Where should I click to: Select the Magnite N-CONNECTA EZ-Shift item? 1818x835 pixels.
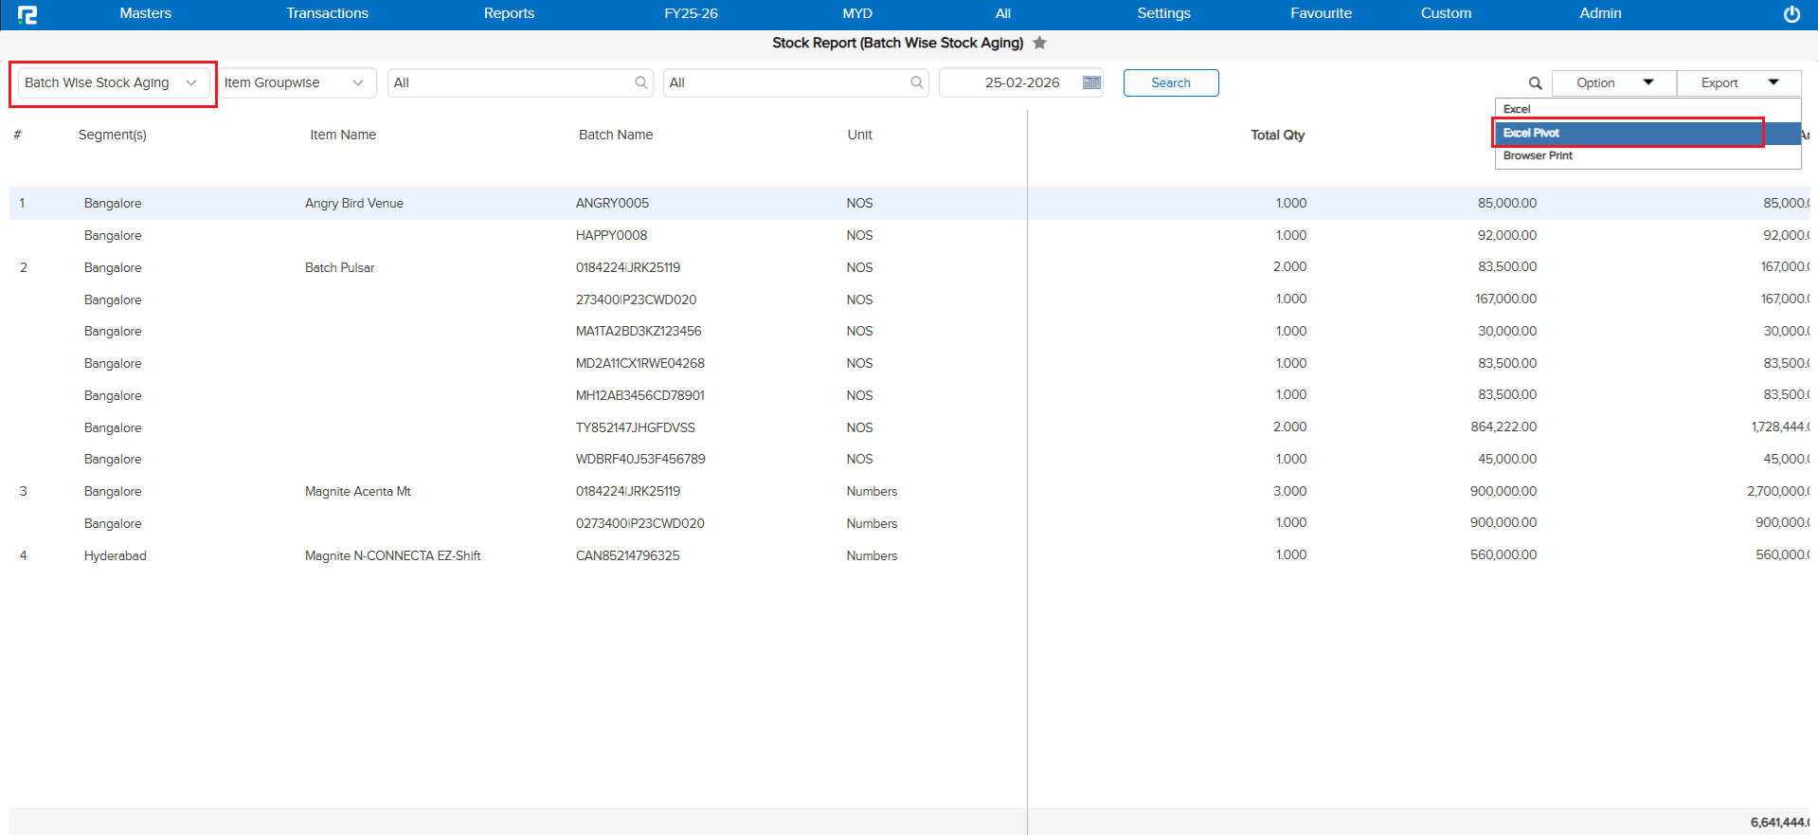point(393,555)
